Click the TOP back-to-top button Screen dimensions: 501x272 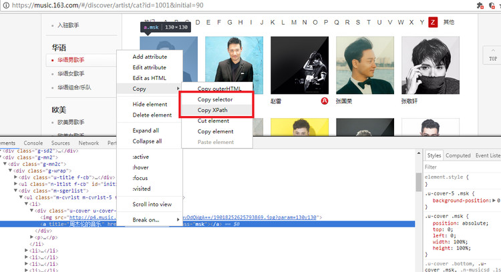(x=493, y=55)
